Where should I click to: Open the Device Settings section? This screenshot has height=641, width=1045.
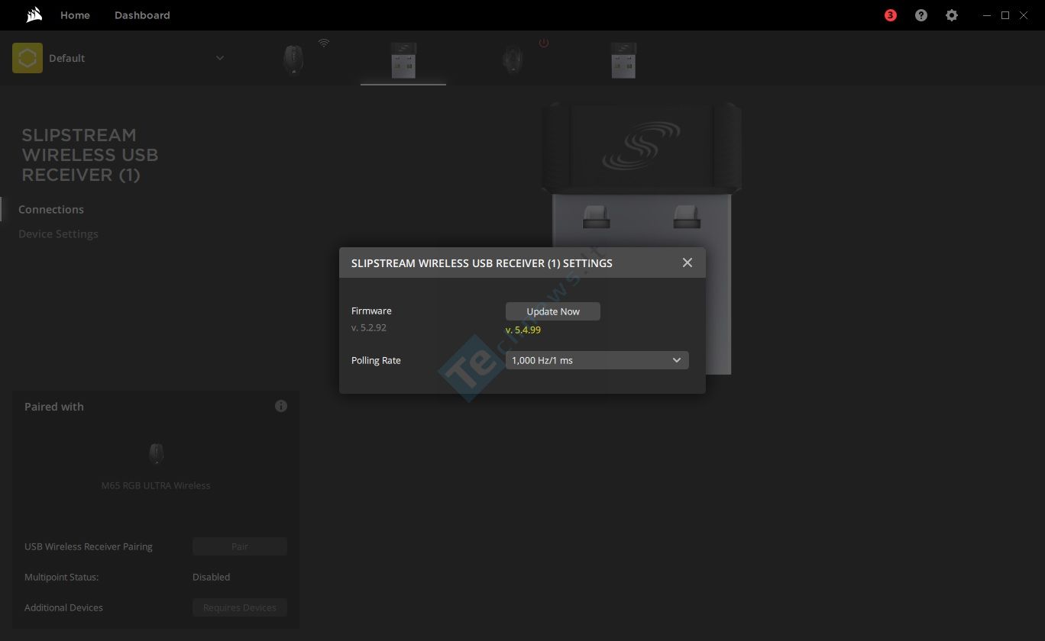(x=58, y=234)
